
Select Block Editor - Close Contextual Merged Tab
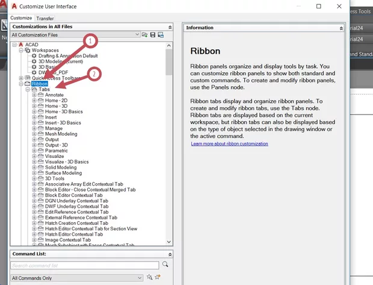pyautogui.click(x=90, y=190)
